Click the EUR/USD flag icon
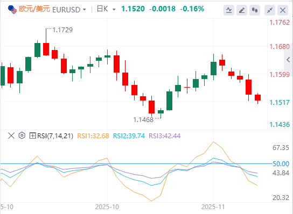Screen dimensions: 293x214 [x=12, y=10]
